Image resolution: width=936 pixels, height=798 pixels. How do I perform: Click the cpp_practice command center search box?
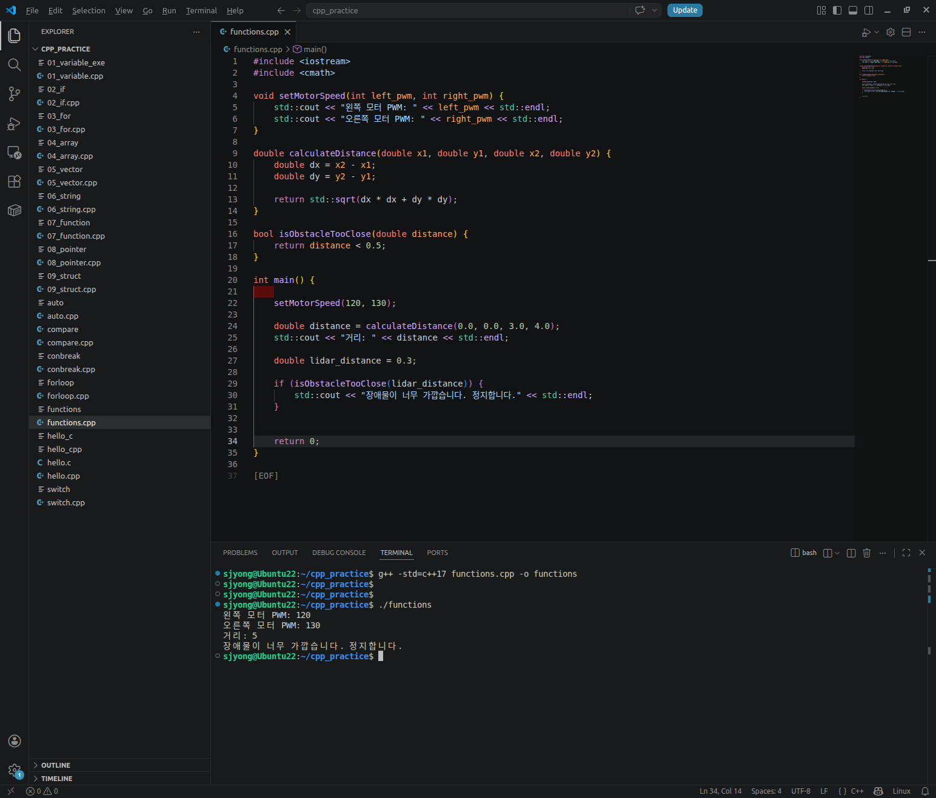click(468, 10)
